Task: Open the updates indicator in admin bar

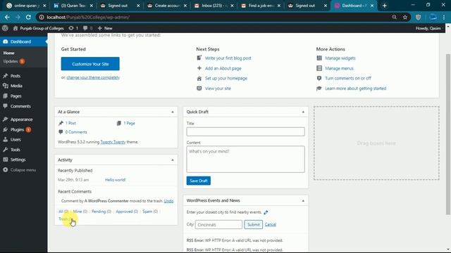Action: click(73, 28)
